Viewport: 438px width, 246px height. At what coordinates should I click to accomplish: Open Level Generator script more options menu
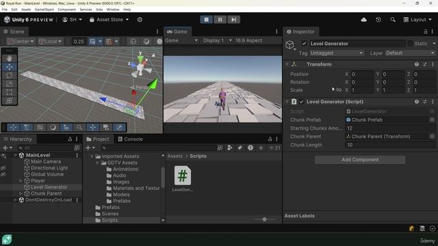(433, 102)
